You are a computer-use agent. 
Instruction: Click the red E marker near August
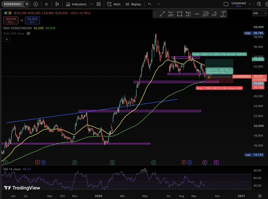(x=184, y=162)
